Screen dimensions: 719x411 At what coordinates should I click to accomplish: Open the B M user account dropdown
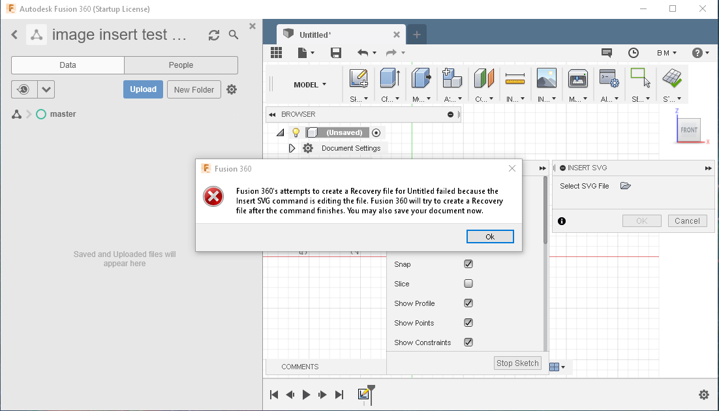pos(667,53)
